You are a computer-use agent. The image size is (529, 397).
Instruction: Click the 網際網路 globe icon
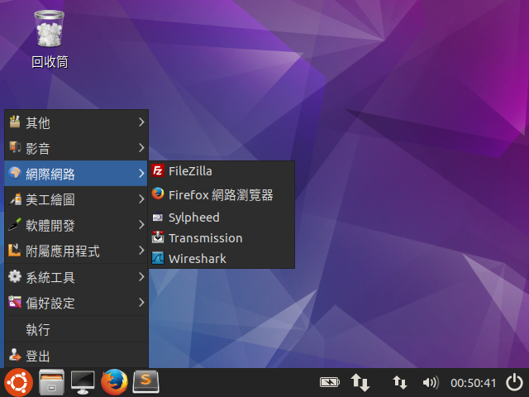pos(15,173)
